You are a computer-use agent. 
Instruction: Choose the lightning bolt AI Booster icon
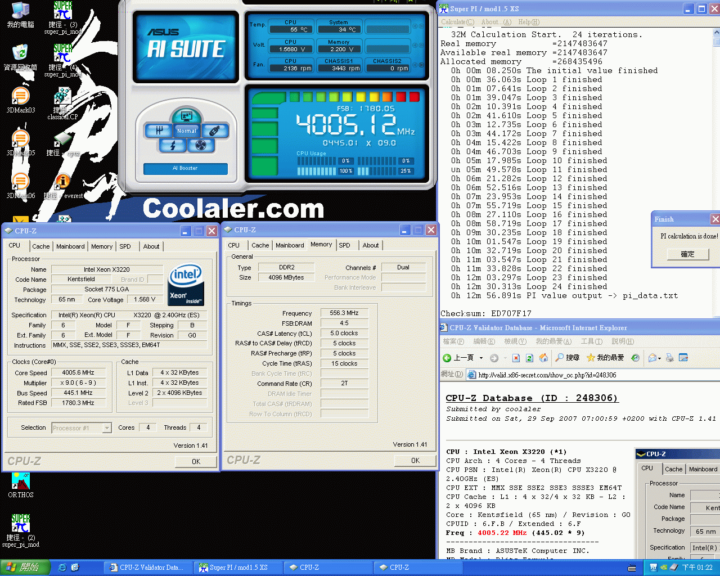173,145
